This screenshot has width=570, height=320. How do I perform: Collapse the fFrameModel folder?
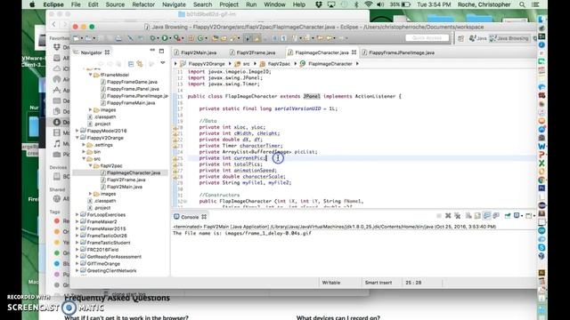click(91, 75)
